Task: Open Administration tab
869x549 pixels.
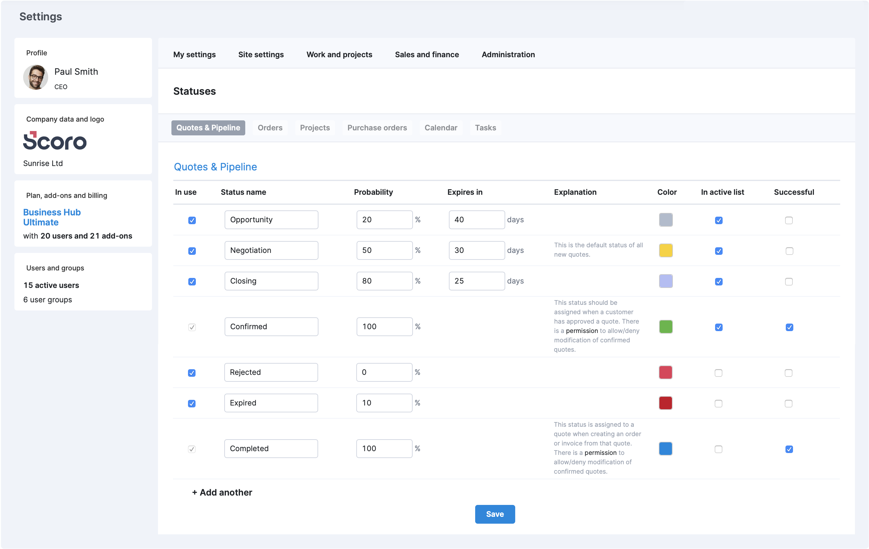Action: click(508, 54)
